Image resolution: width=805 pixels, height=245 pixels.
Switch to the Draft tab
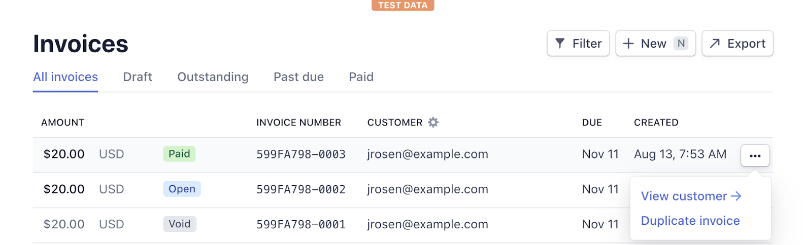(x=138, y=77)
